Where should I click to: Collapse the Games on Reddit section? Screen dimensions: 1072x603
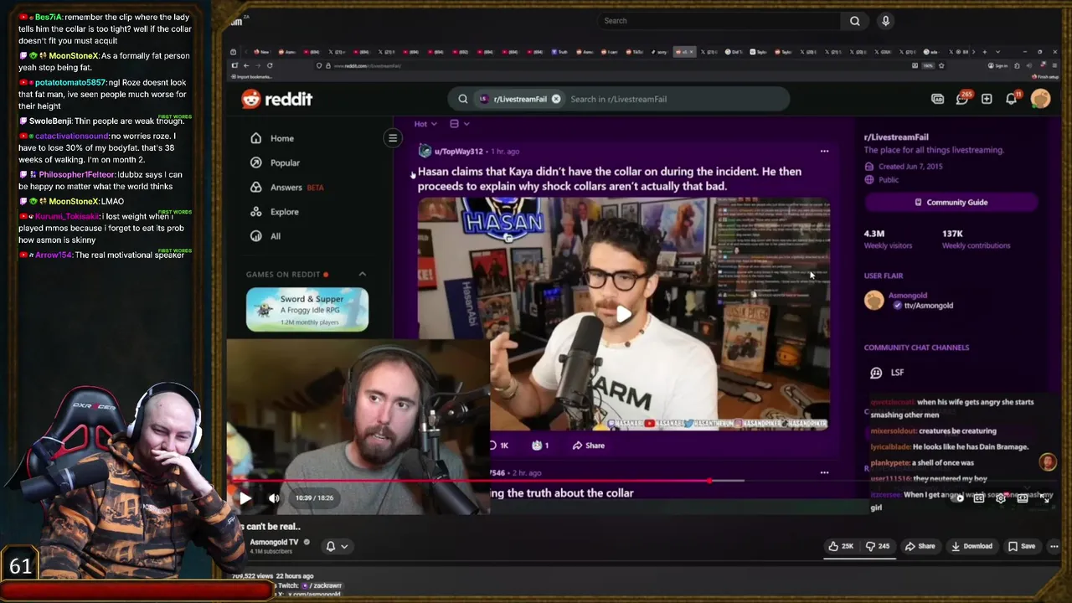[363, 274]
